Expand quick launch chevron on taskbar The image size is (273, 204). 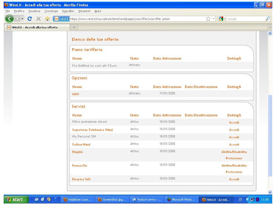click(55, 198)
